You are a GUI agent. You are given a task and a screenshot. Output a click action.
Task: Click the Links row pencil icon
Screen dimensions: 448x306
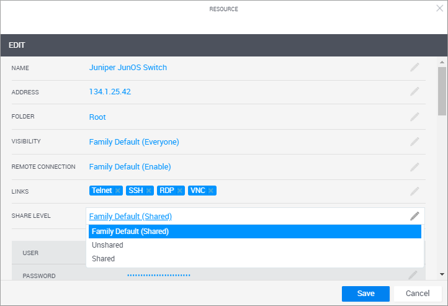tap(414, 191)
